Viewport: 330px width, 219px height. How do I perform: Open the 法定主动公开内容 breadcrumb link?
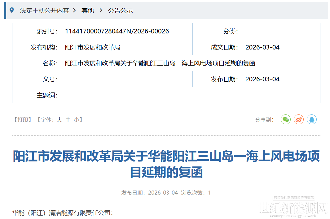[x=44, y=11]
